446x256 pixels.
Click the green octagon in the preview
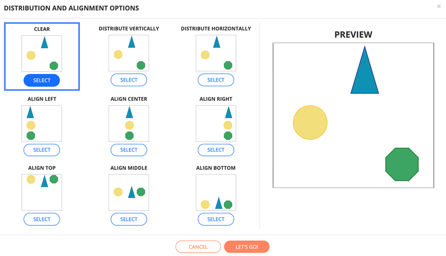click(402, 164)
